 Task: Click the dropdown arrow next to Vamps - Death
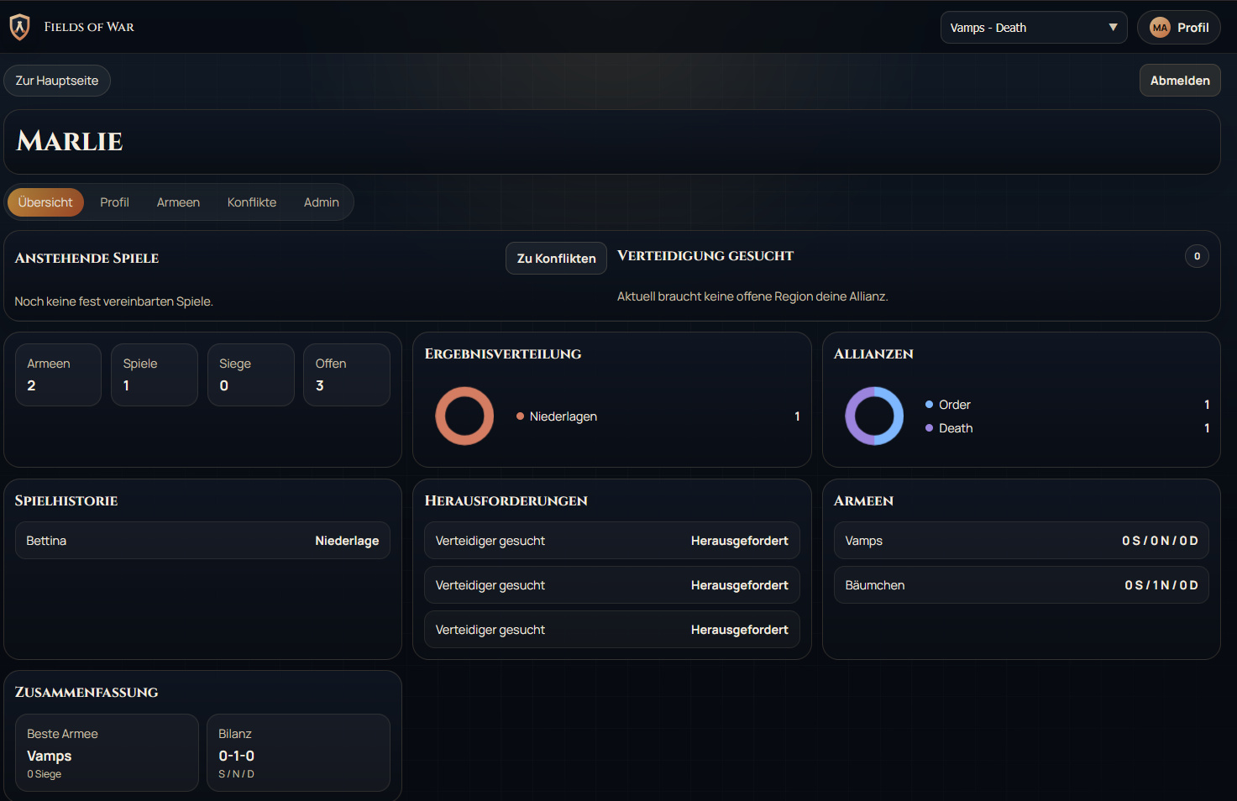coord(1113,28)
